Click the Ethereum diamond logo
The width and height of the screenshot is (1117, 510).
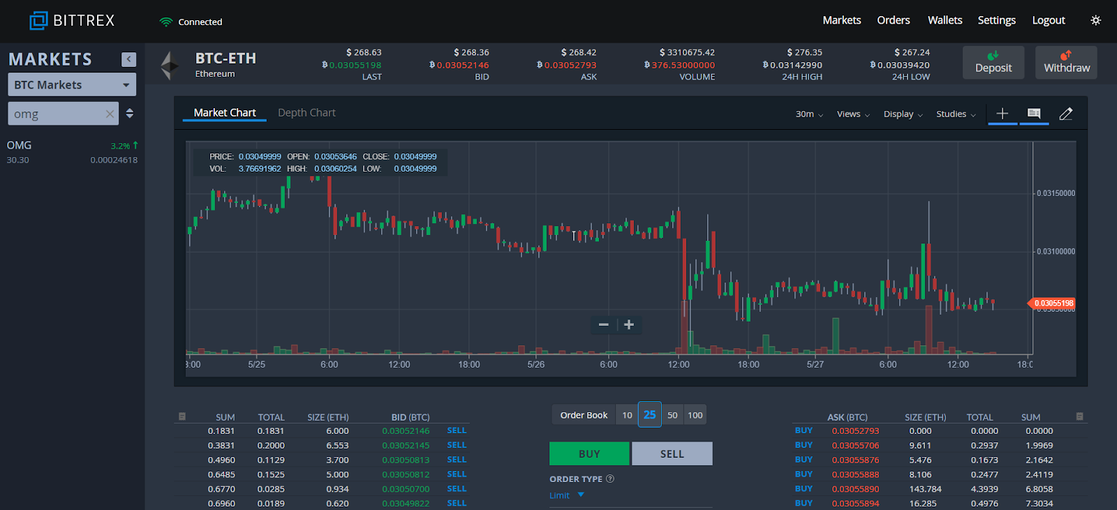(x=170, y=66)
